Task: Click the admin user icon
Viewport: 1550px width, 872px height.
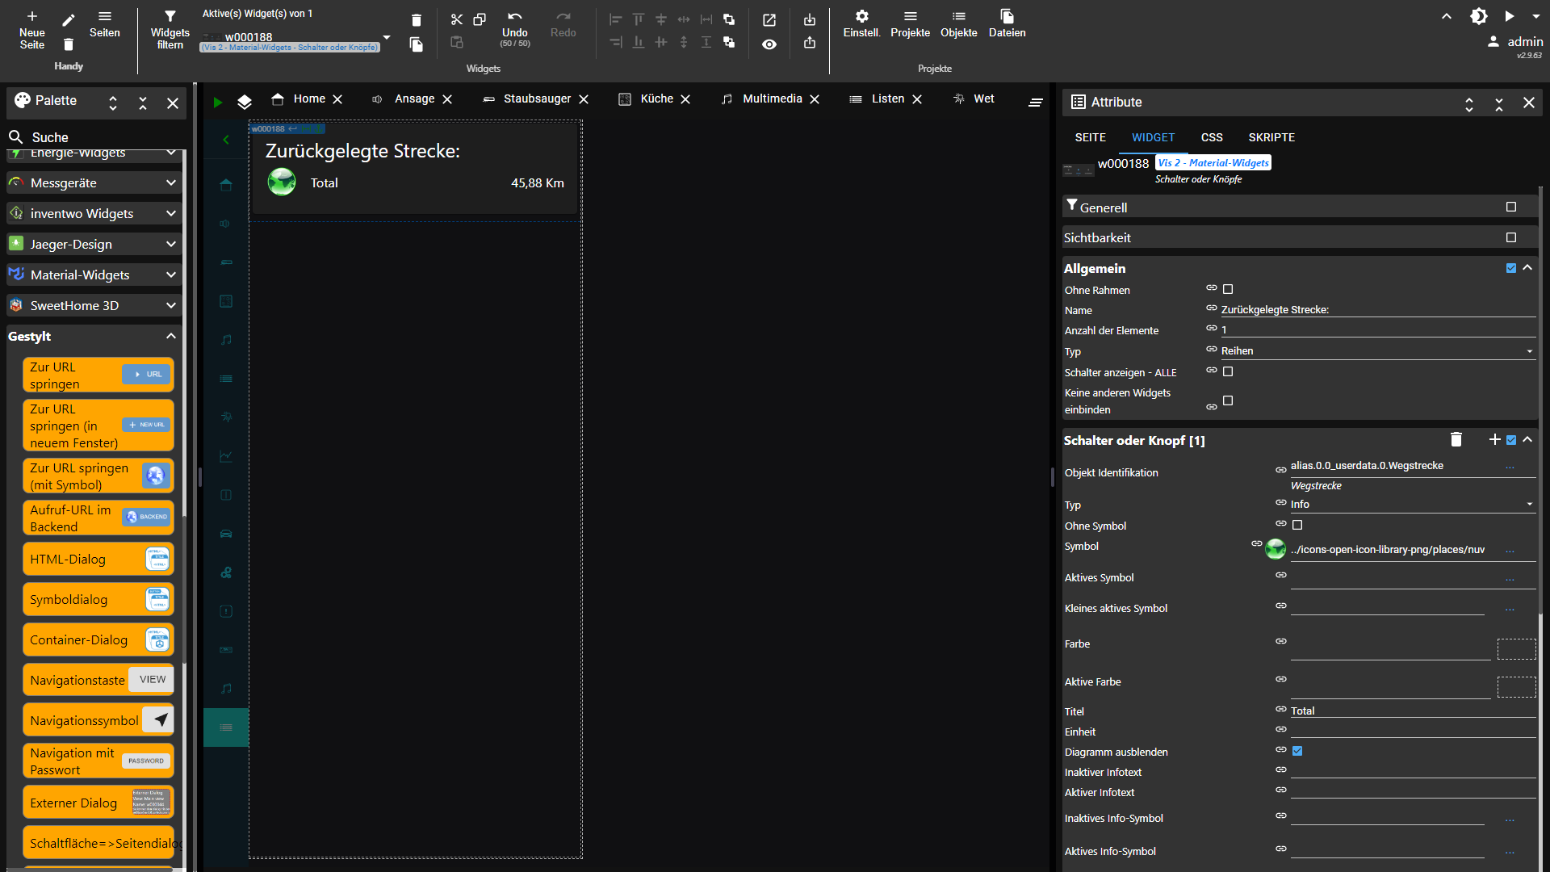Action: tap(1493, 41)
